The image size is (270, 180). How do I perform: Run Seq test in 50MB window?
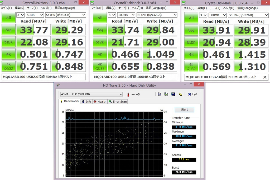pos(9,30)
